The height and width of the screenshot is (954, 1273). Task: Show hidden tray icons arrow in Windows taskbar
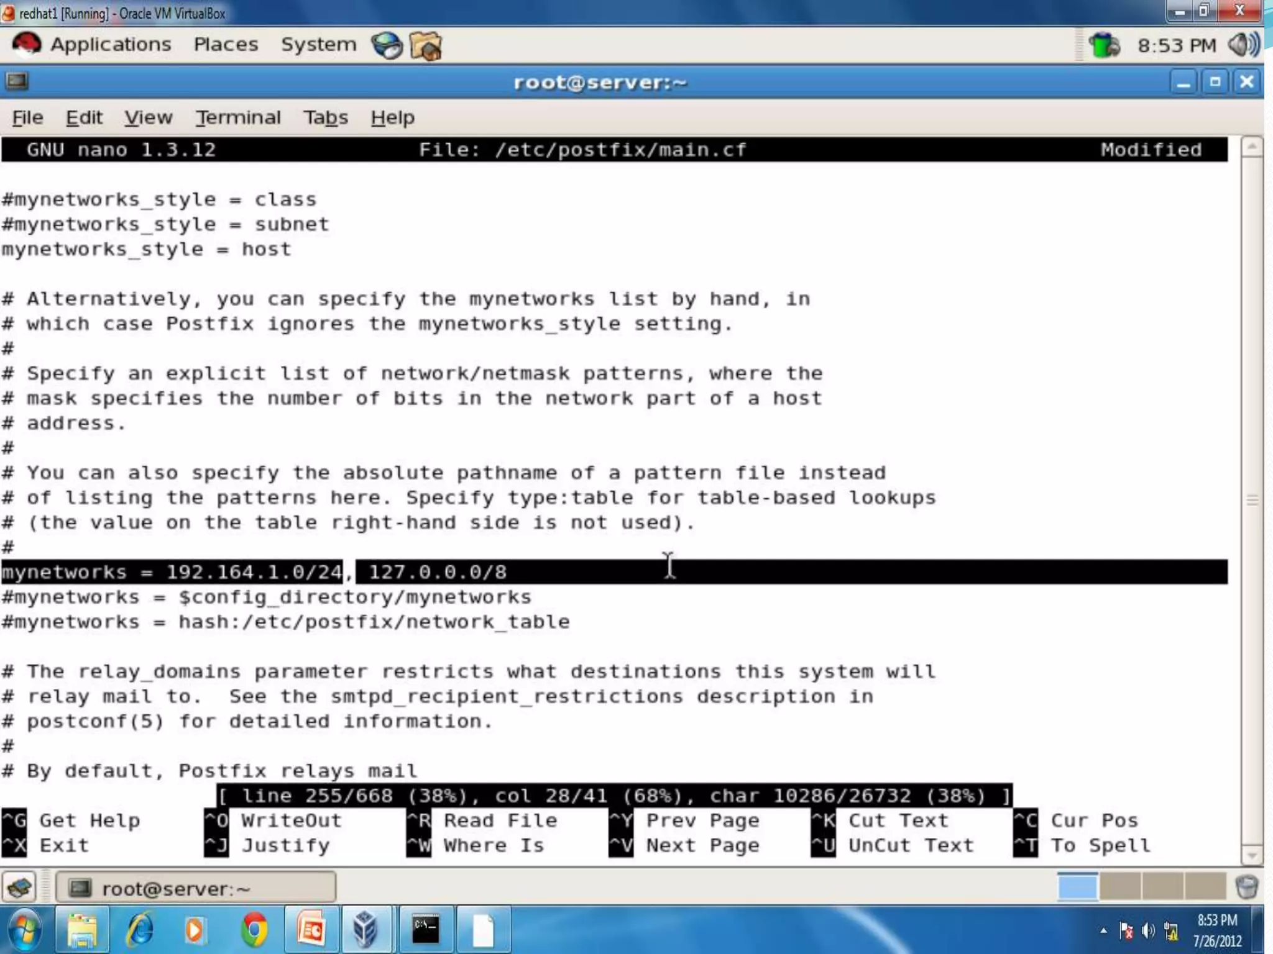(x=1103, y=930)
